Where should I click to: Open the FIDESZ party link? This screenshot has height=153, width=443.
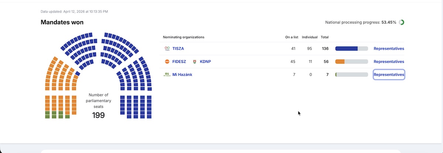(179, 61)
